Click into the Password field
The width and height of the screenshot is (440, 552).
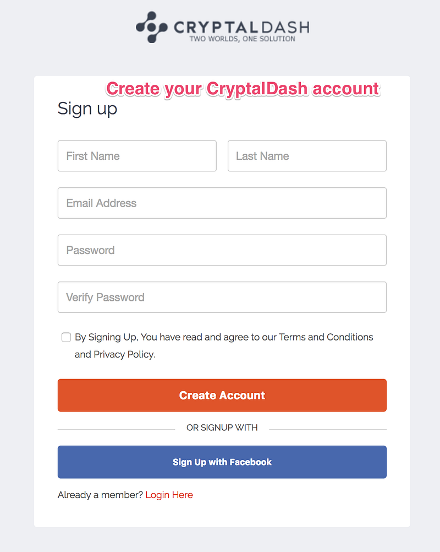pyautogui.click(x=222, y=250)
